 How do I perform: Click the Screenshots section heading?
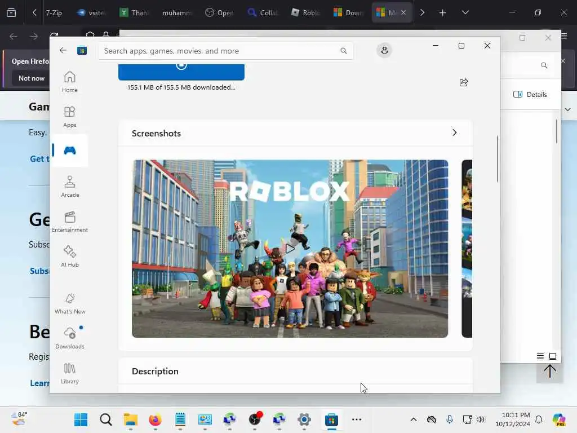pyautogui.click(x=156, y=133)
